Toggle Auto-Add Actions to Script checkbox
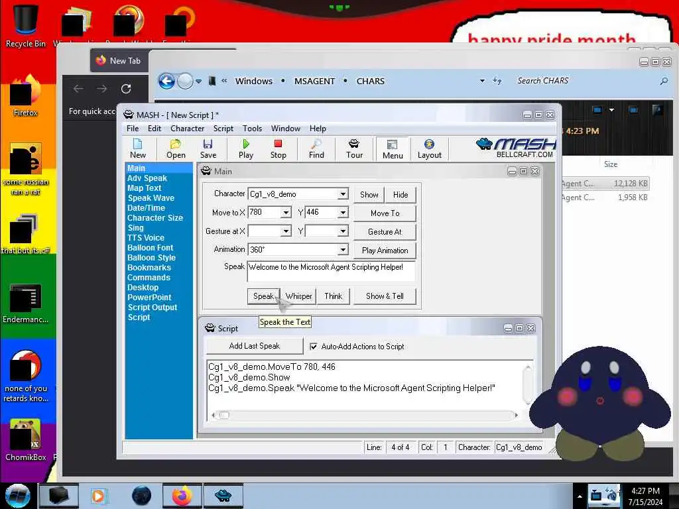This screenshot has width=679, height=509. (x=314, y=346)
